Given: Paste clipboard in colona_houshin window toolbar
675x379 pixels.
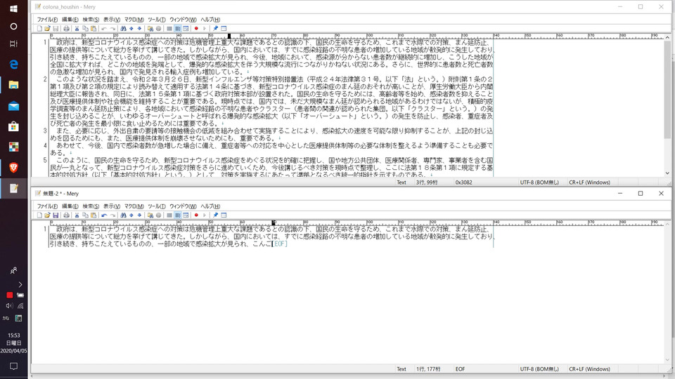Looking at the screenshot, I should (x=94, y=29).
